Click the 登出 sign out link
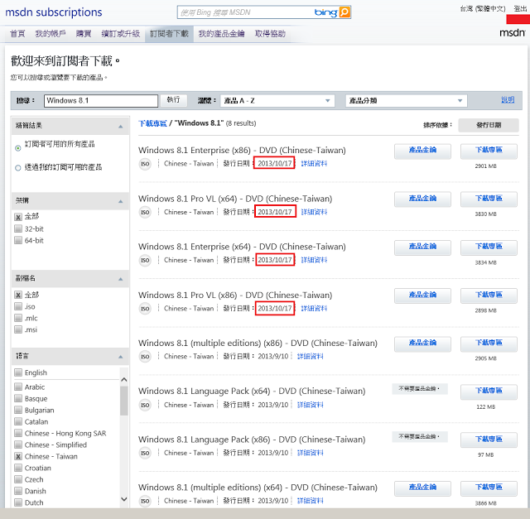Viewport: 530px width, 519px height. (x=520, y=8)
